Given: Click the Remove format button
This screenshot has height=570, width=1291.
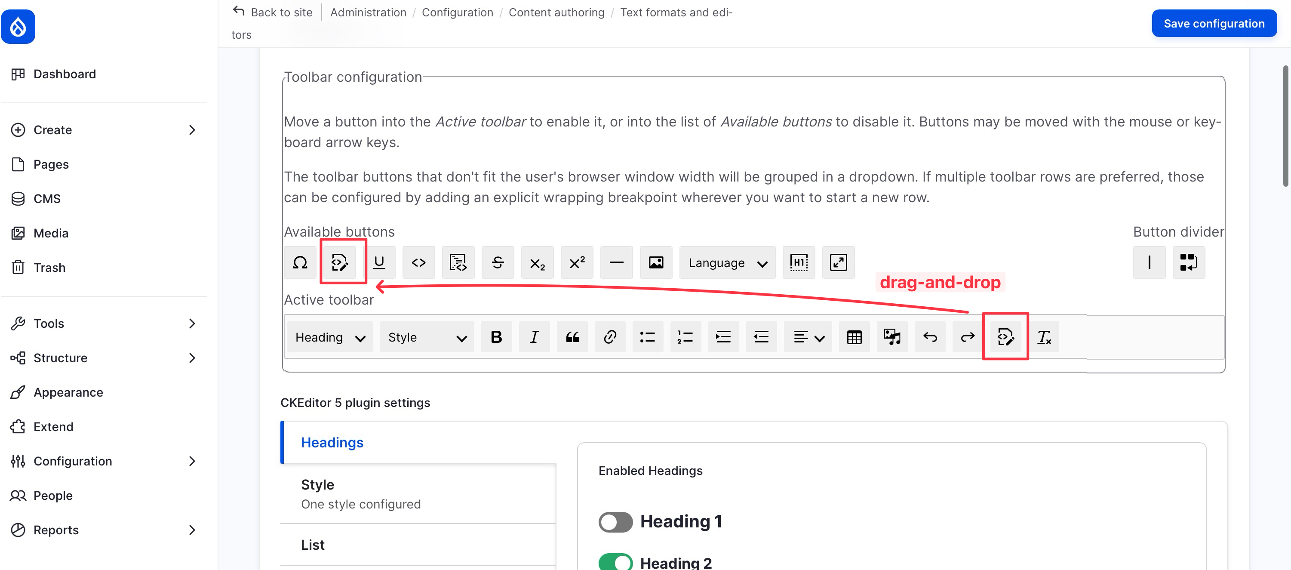Looking at the screenshot, I should pos(1044,337).
